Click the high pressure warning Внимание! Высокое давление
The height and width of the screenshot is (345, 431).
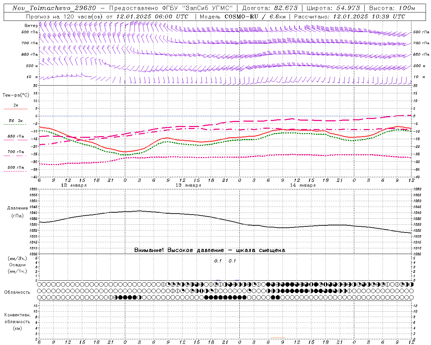pyautogui.click(x=179, y=250)
